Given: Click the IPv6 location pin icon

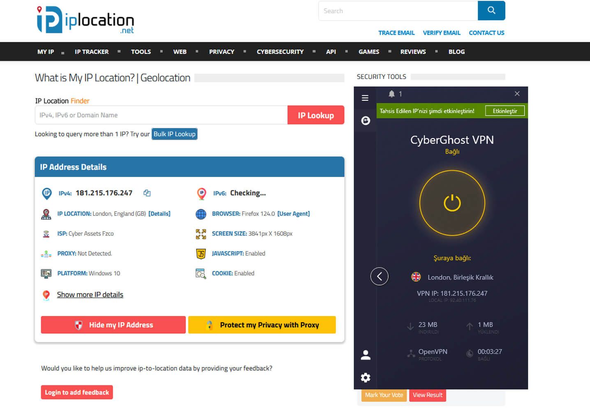Looking at the screenshot, I should (x=201, y=193).
